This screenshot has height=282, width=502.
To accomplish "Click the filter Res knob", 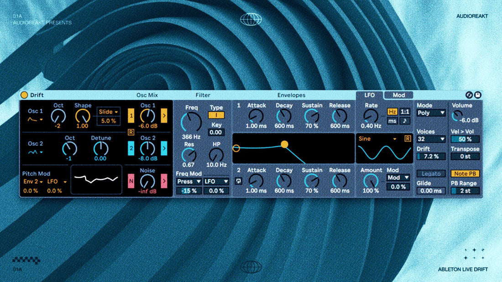I will [x=188, y=155].
